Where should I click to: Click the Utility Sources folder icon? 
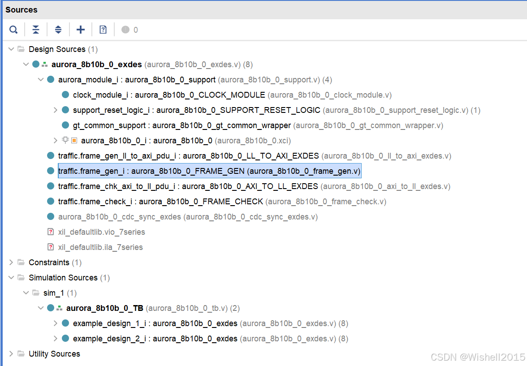click(21, 353)
